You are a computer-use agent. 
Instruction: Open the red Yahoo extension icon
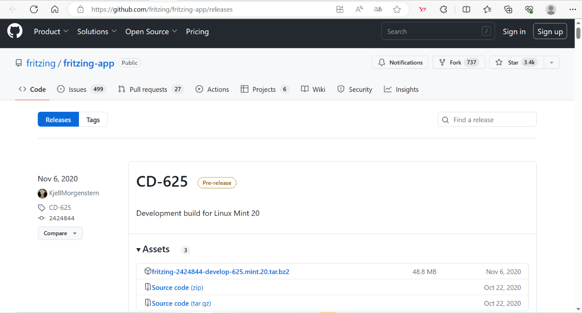(422, 9)
